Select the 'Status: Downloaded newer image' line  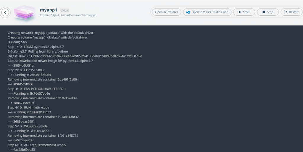[50, 61]
